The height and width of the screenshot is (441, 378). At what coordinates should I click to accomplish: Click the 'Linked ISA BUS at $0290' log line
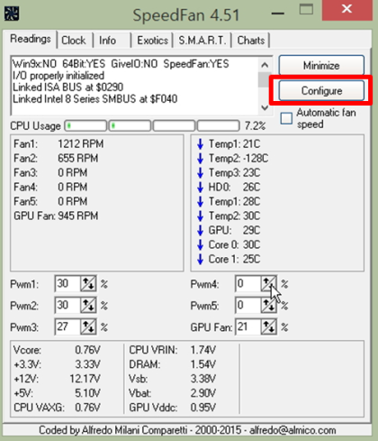click(x=67, y=87)
